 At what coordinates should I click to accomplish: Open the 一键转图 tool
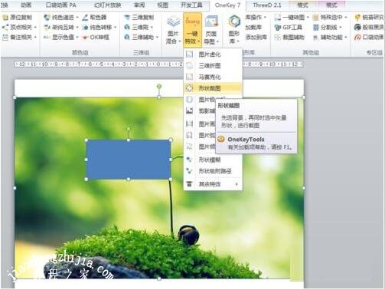292,18
